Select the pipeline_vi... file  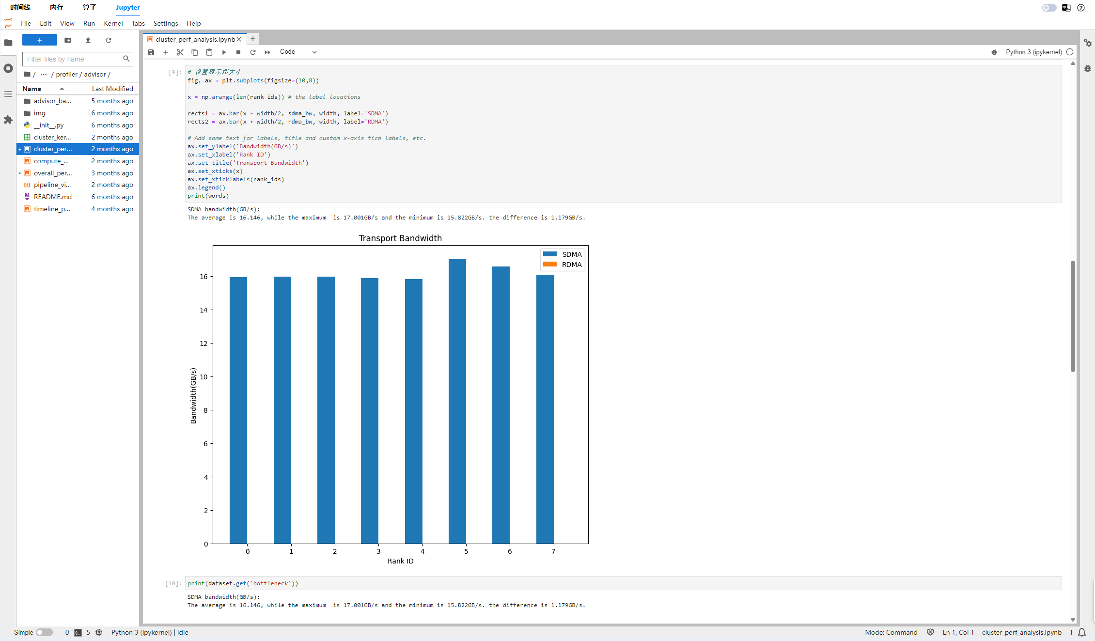pyautogui.click(x=78, y=185)
